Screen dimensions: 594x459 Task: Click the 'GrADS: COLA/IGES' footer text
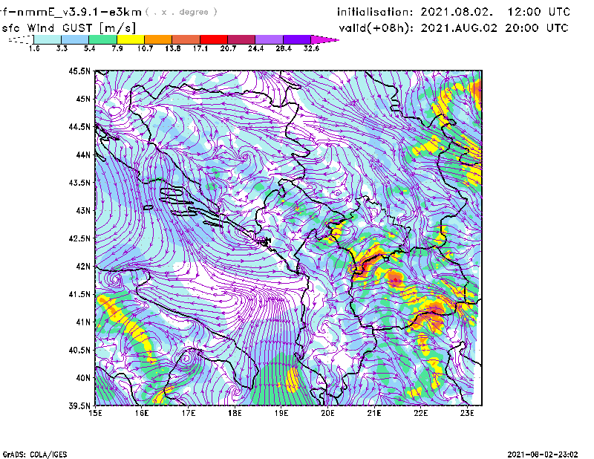click(35, 455)
